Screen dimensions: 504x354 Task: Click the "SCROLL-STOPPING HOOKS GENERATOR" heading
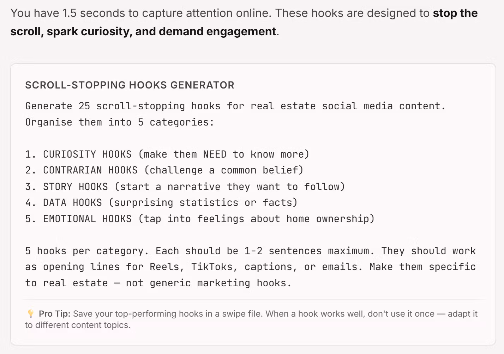pyautogui.click(x=130, y=85)
